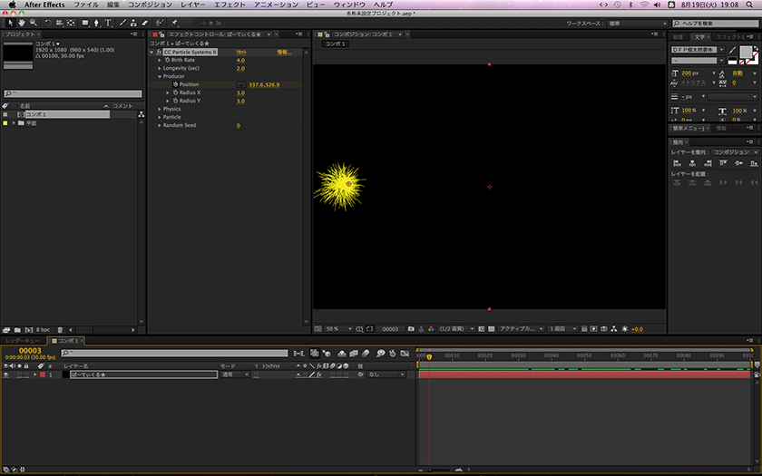Select the Roto Brush tool
Screen dimensions: 762x476
tap(160, 23)
